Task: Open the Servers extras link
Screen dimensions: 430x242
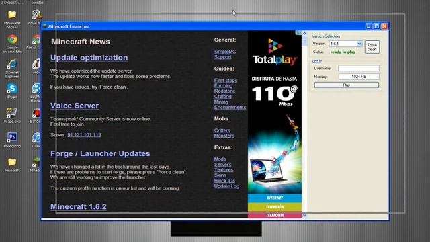Action: click(222, 164)
